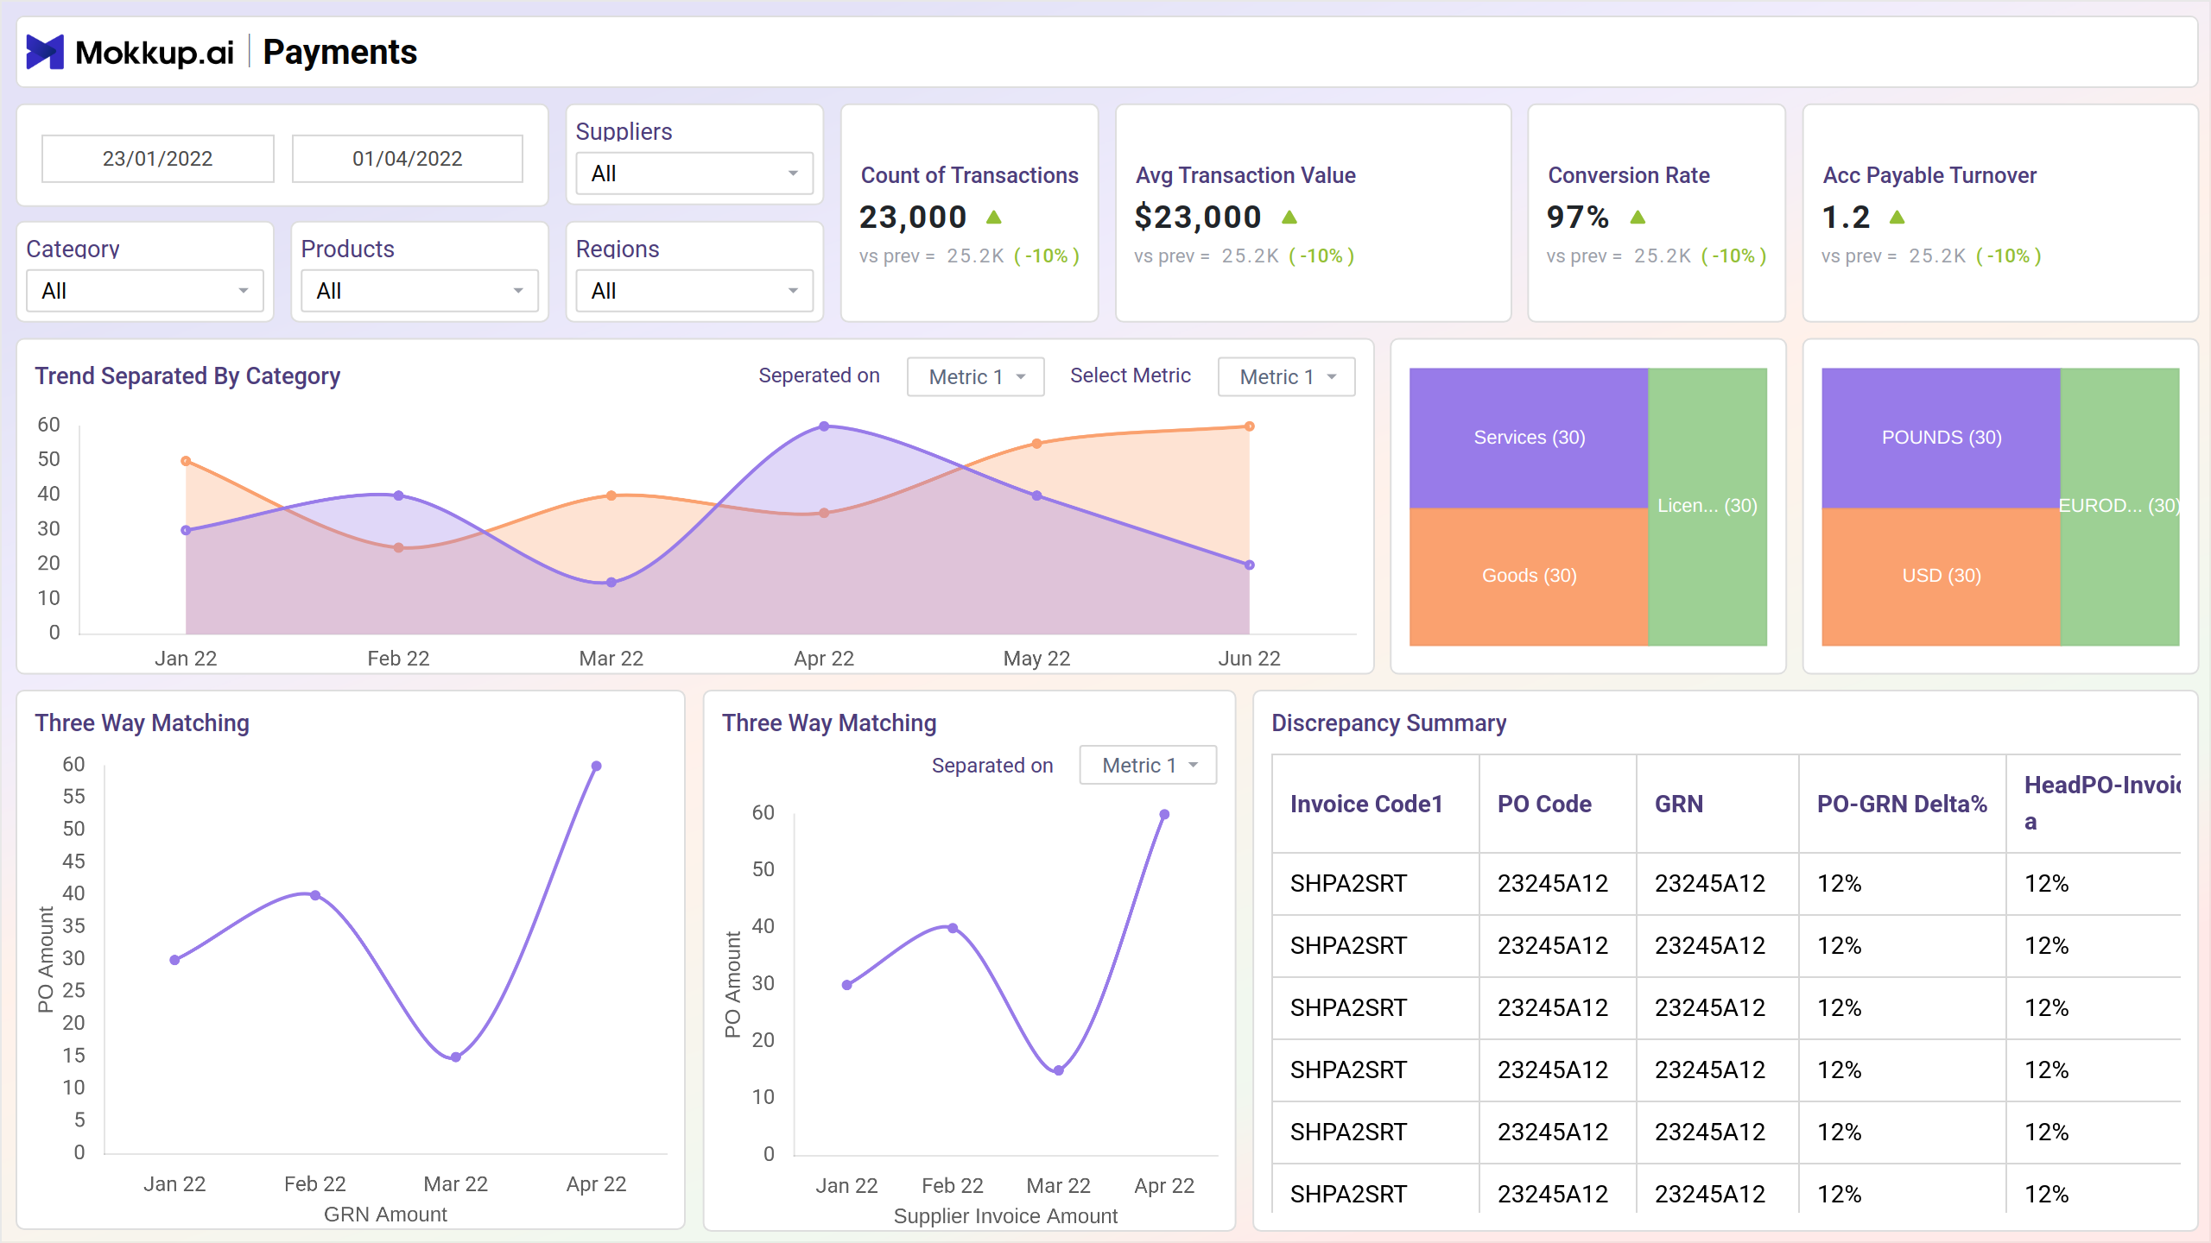
Task: Open the Suppliers dropdown
Action: pyautogui.click(x=694, y=174)
